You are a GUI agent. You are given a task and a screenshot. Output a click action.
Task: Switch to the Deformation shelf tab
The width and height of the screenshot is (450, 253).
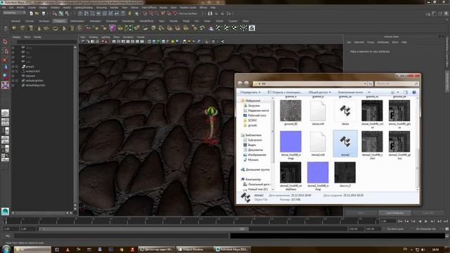pos(77,21)
